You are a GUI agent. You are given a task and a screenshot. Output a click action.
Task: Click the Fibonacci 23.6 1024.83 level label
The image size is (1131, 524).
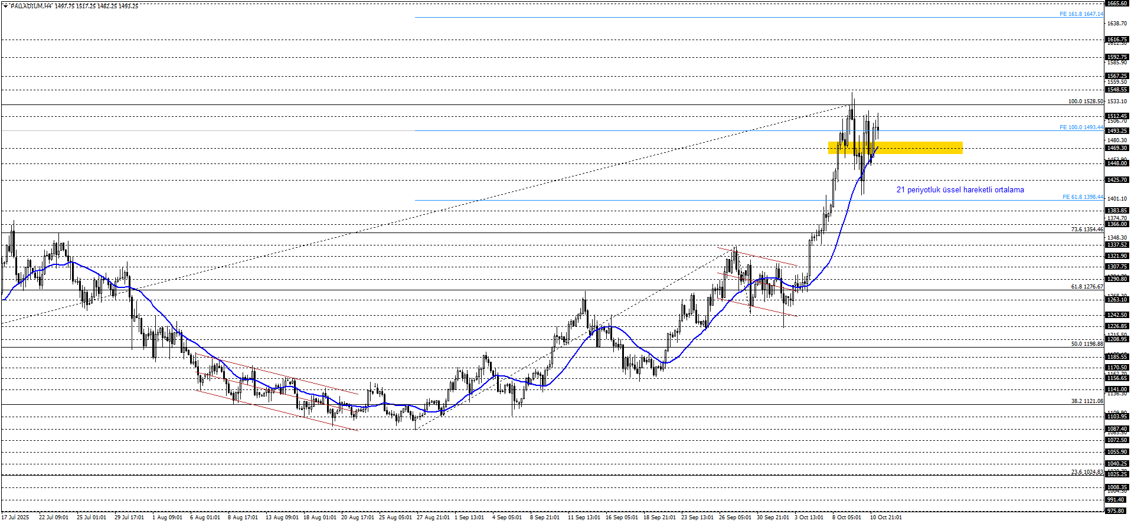(1087, 472)
